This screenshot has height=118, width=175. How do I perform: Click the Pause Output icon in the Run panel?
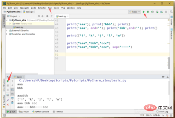[8, 90]
